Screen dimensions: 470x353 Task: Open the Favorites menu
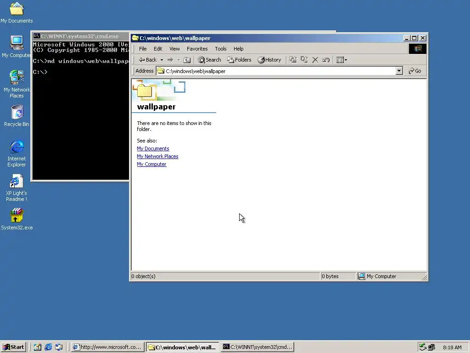(197, 49)
